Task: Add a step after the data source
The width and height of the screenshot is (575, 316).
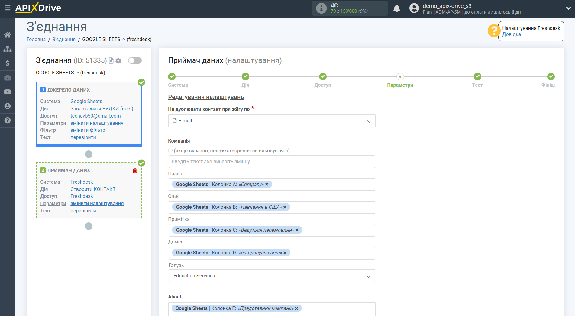Action: pos(89,154)
